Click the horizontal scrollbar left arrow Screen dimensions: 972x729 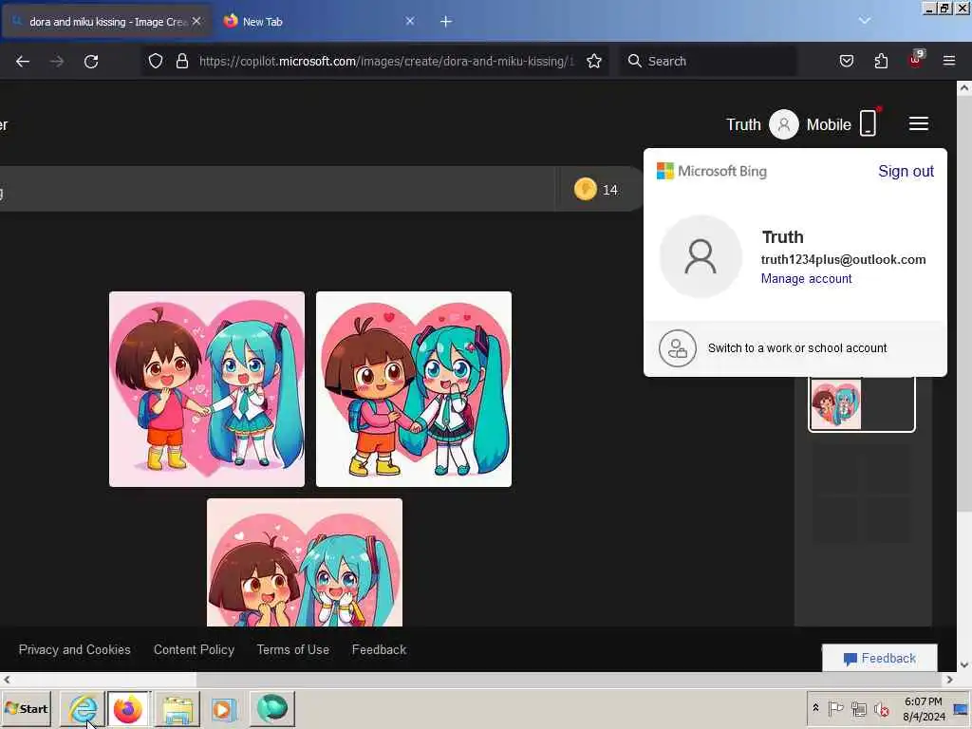click(x=7, y=680)
